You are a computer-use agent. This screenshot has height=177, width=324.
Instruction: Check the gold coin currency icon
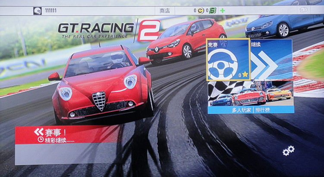(x=201, y=10)
